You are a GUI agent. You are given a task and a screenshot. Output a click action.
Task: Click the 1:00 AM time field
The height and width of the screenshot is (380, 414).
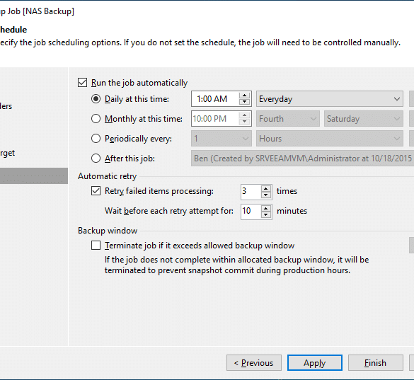coord(215,99)
